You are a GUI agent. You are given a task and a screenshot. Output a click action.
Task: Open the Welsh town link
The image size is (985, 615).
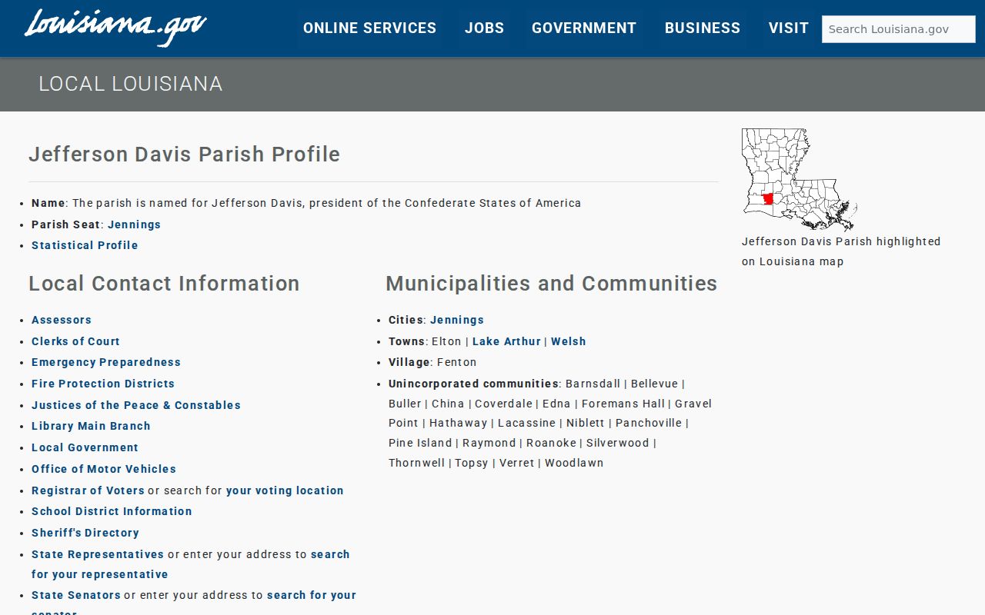coord(569,341)
